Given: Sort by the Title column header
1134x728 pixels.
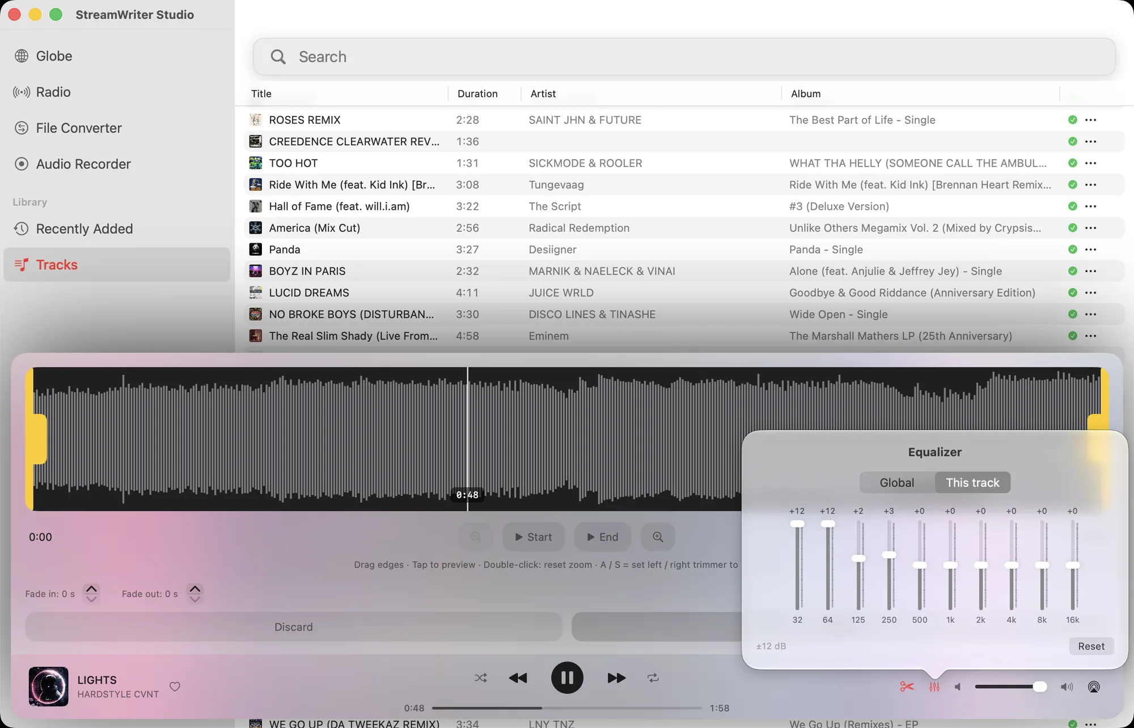Looking at the screenshot, I should 261,94.
